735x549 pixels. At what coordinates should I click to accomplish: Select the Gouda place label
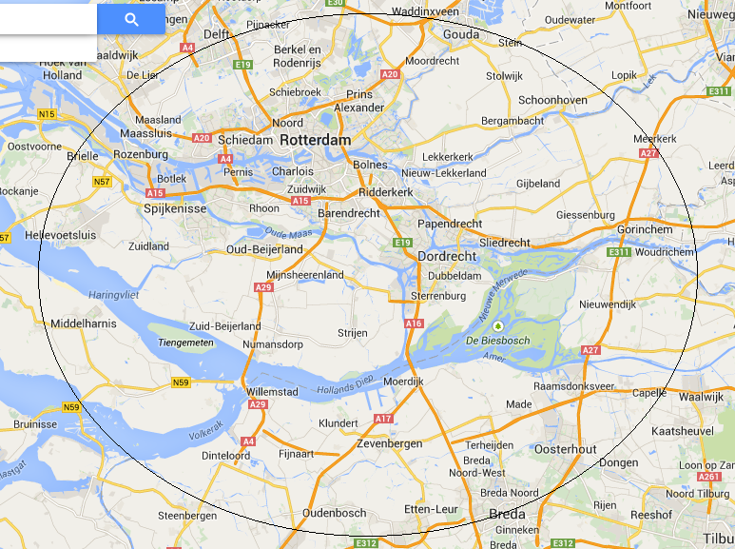tap(461, 34)
